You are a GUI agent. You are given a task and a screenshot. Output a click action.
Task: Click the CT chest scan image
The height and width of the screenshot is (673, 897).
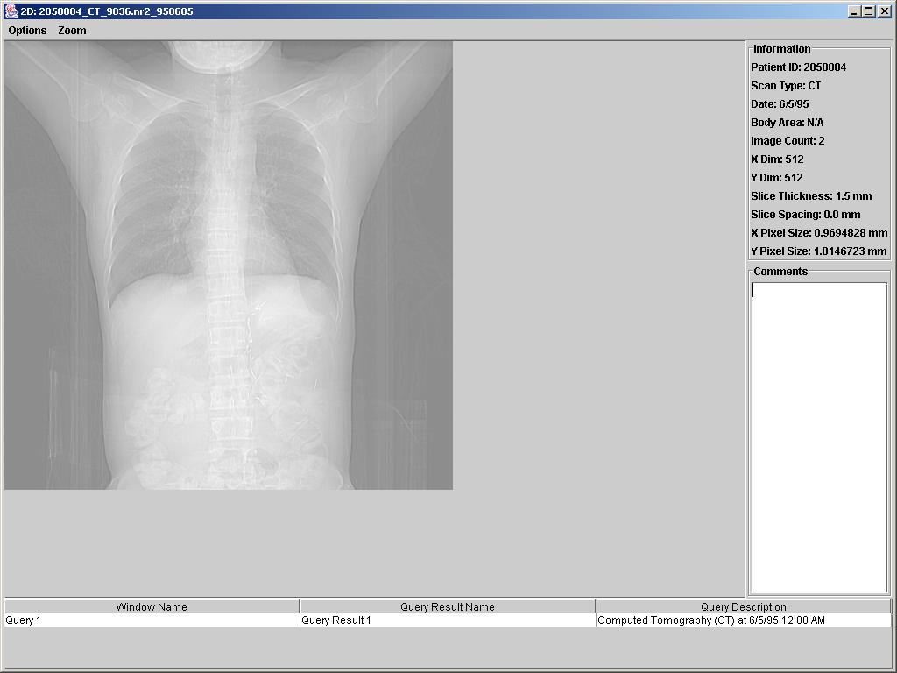pos(229,265)
